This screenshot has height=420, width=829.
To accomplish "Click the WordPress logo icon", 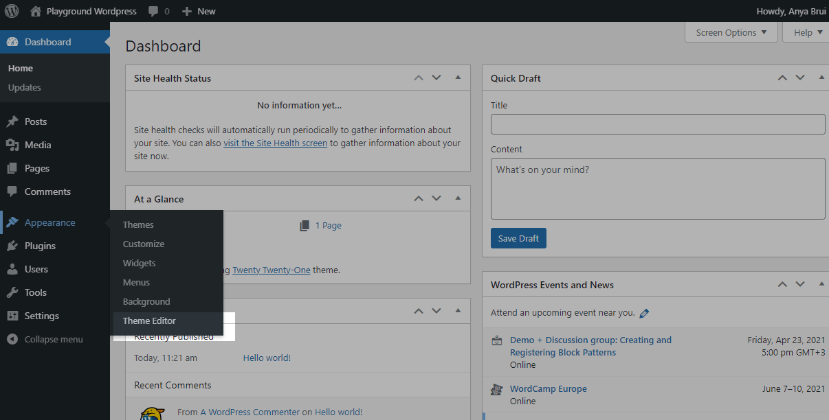I will tap(12, 11).
